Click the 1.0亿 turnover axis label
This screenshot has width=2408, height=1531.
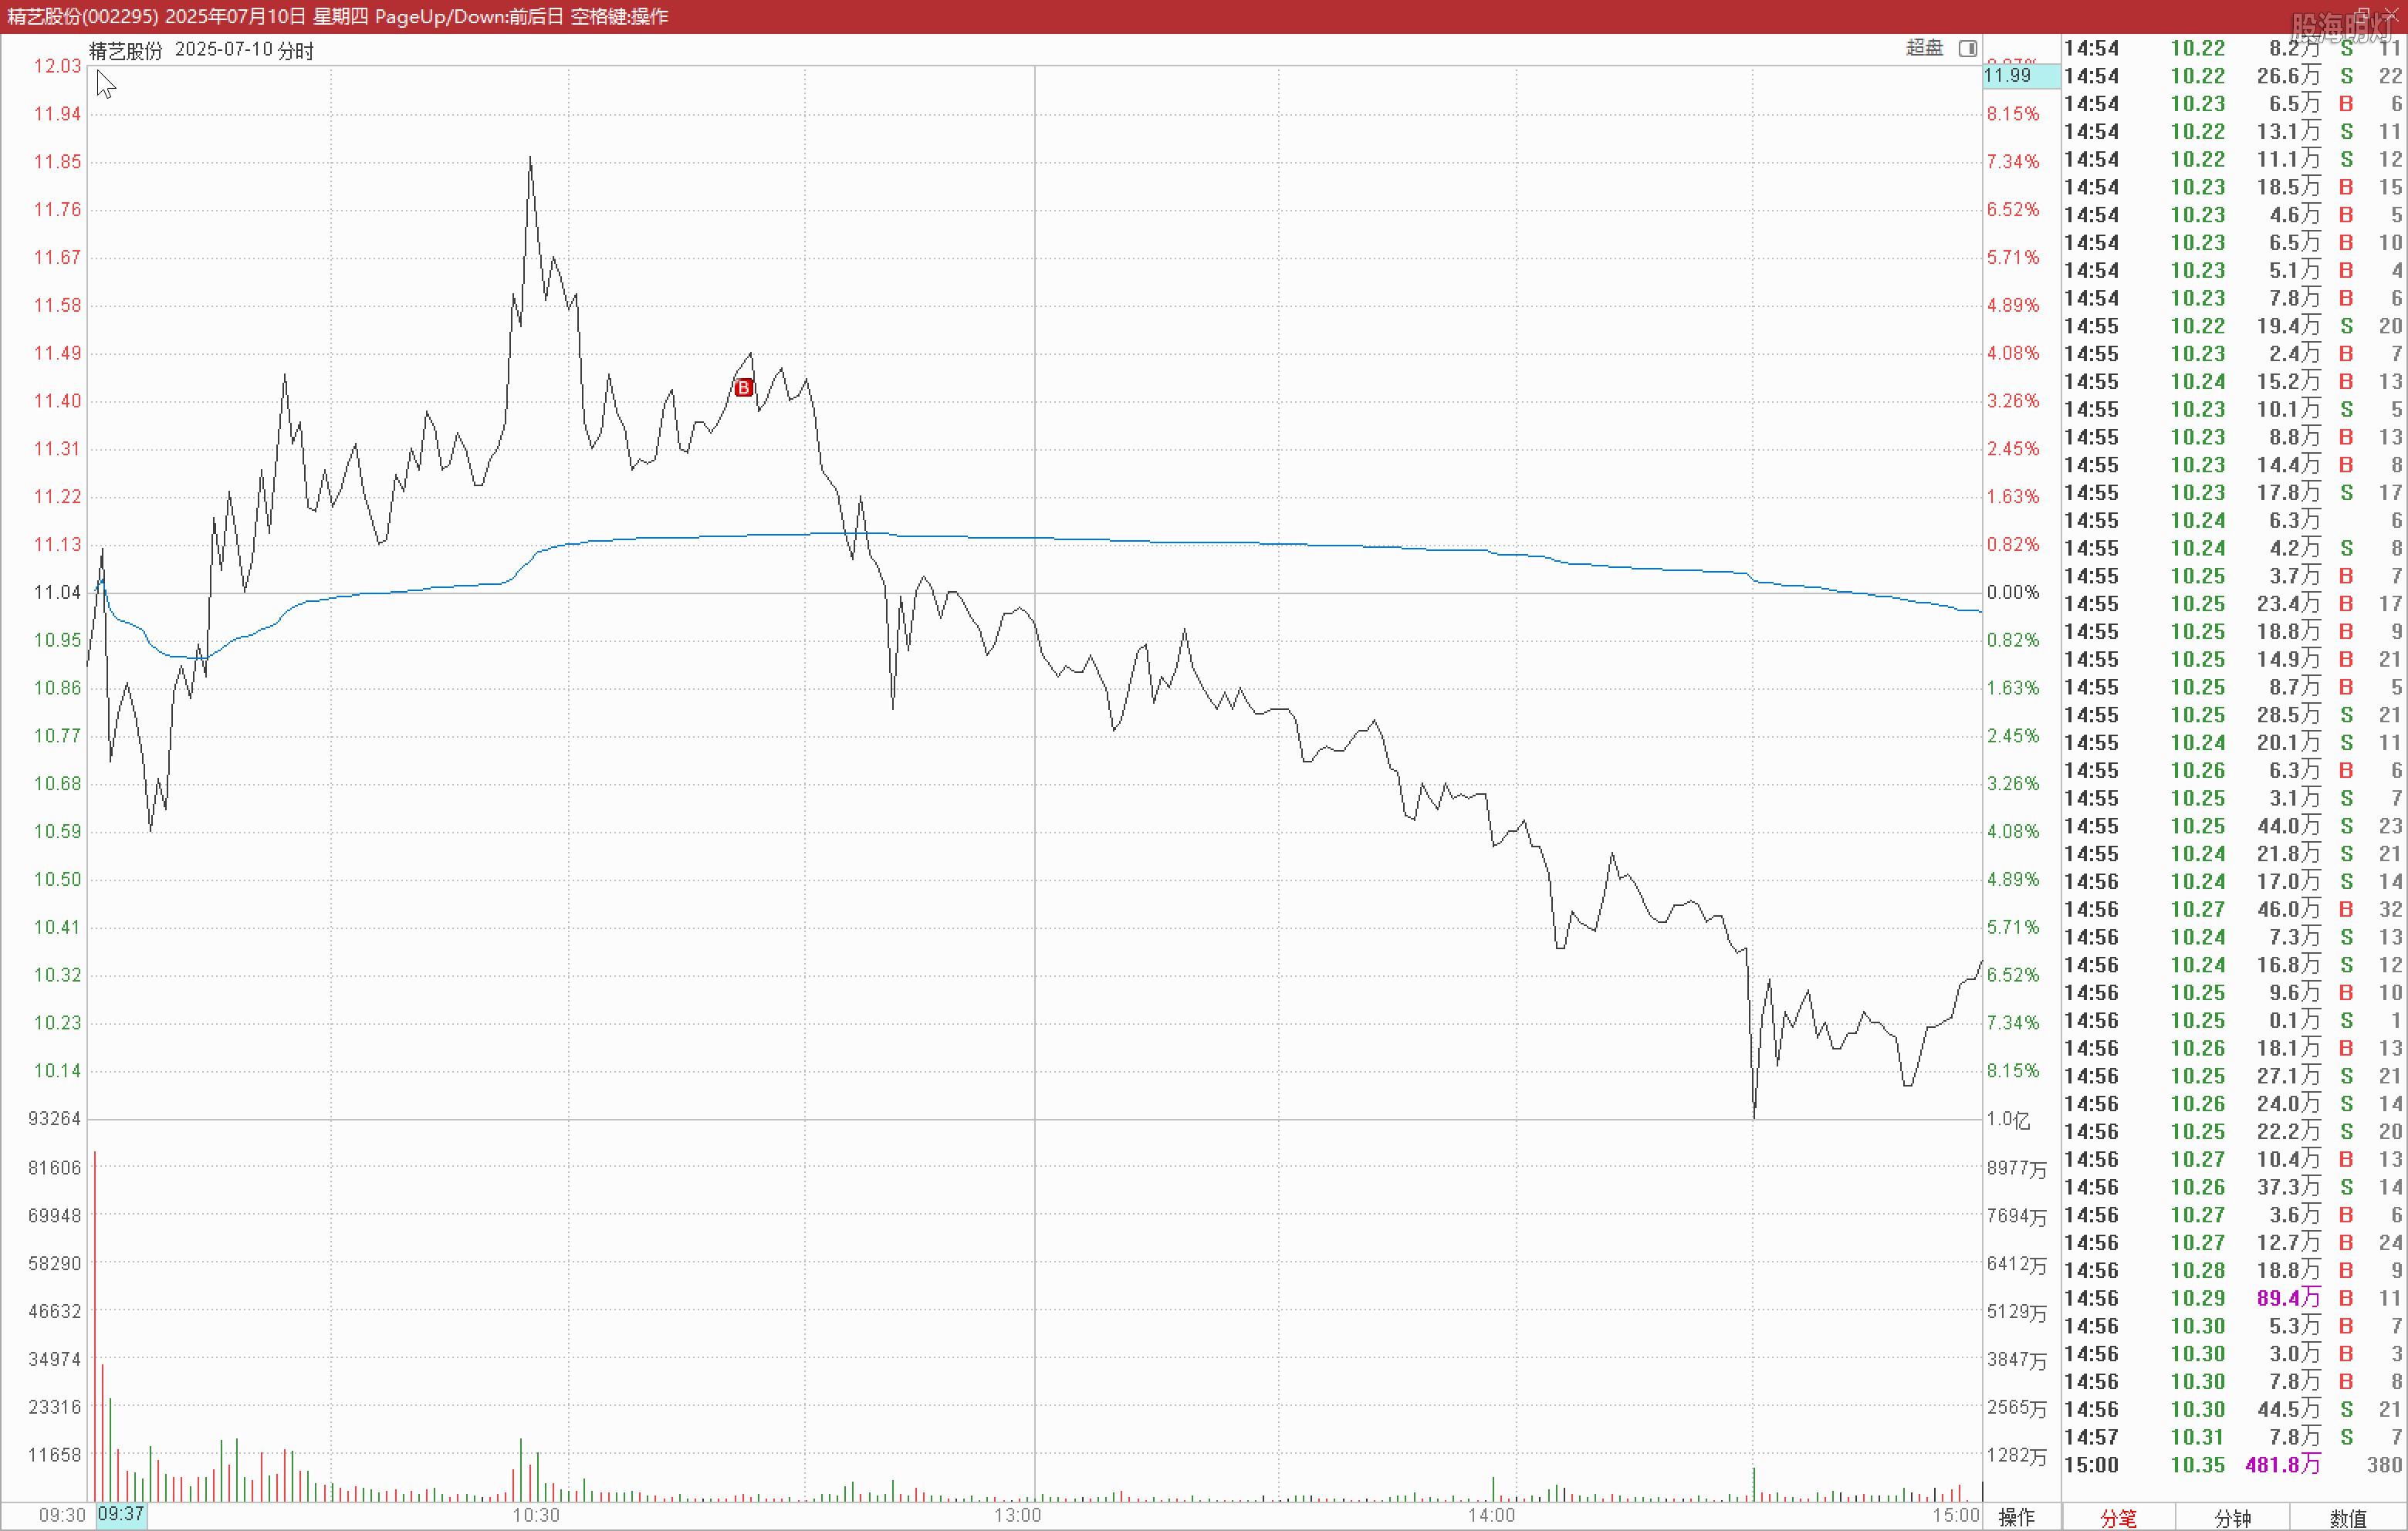(x=2008, y=1120)
